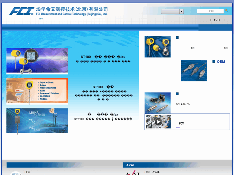Image resolution: width=234 pixels, height=175 pixels.
Task: Click the FCI link in the top navigation
Action: point(216,20)
